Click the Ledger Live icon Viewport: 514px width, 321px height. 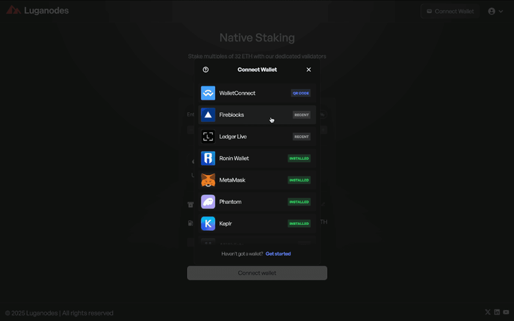[208, 137]
